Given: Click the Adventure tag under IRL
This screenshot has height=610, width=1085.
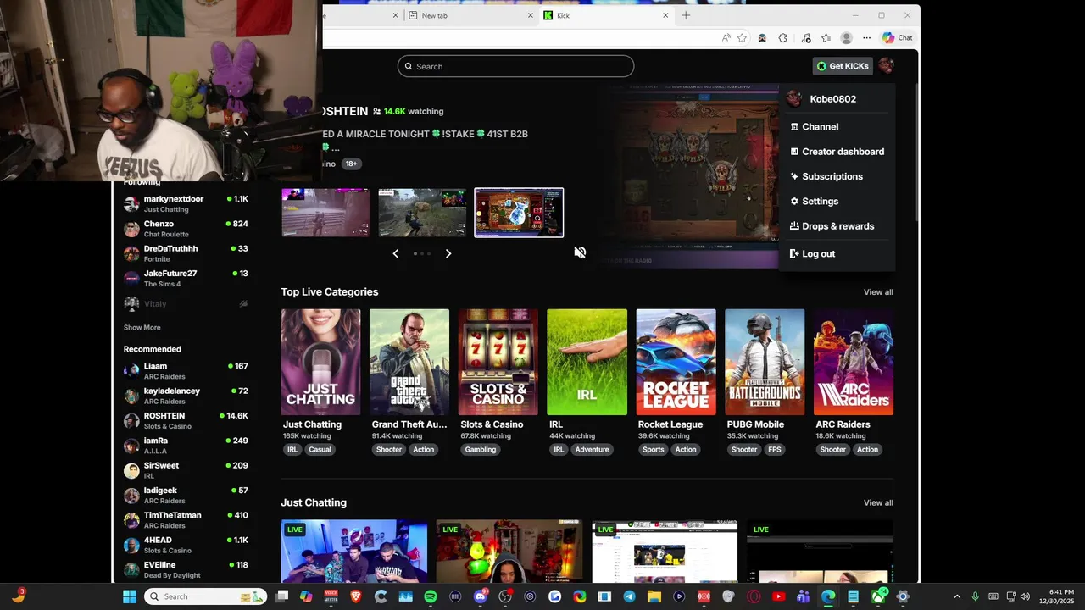Looking at the screenshot, I should coord(593,450).
